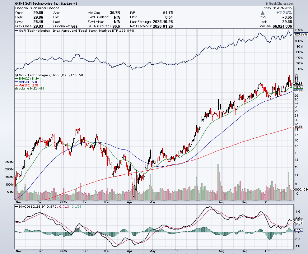Click the candlestick icon beside daily title

pos(16,75)
